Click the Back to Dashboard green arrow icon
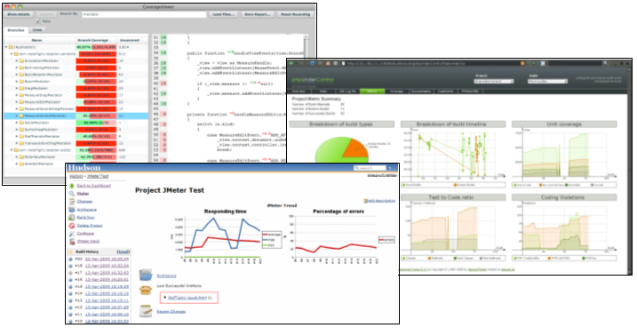Image resolution: width=637 pixels, height=328 pixels. coord(72,186)
